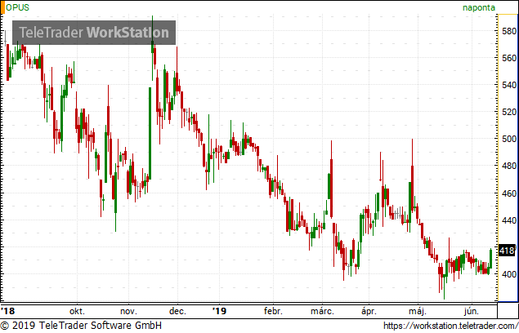
Task: Click the '18 year label on time axis
Action: (8, 311)
